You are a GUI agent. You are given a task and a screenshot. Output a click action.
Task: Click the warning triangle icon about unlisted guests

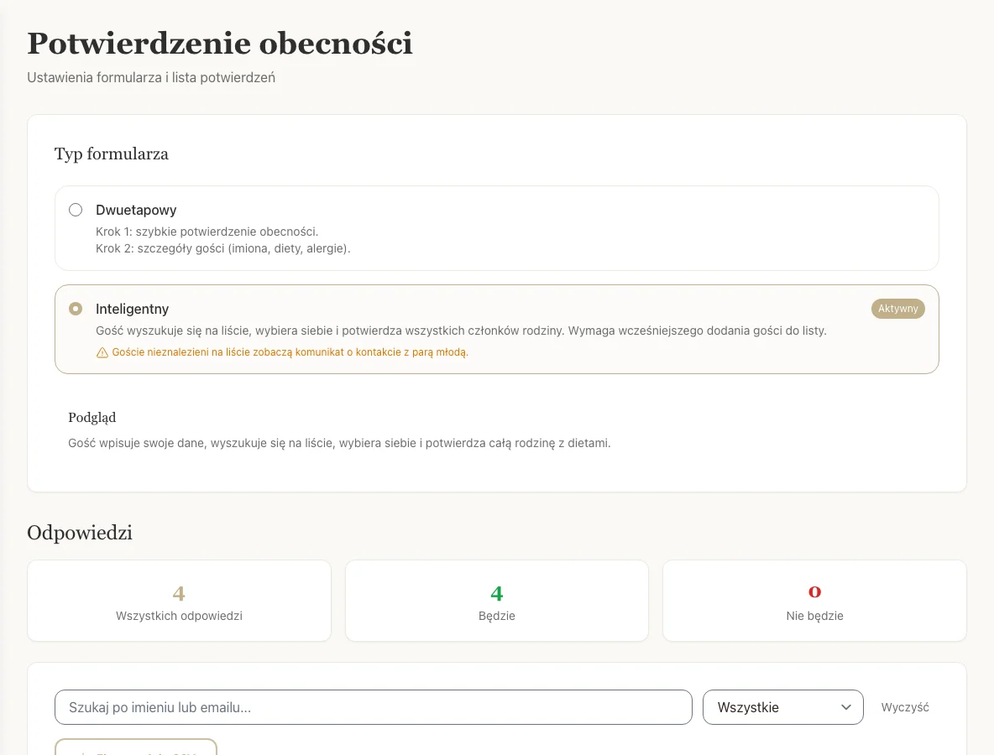[102, 351]
